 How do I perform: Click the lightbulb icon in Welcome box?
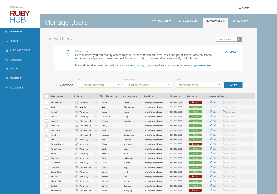click(x=68, y=53)
